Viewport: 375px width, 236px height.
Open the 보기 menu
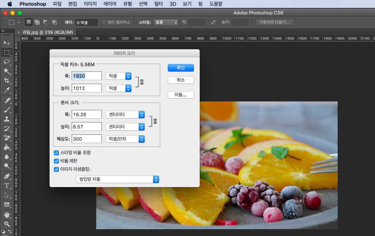pos(187,4)
